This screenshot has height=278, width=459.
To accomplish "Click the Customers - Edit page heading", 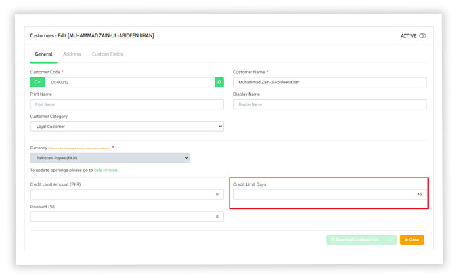I will tap(92, 35).
